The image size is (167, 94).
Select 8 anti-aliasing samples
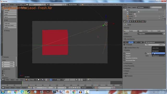pyautogui.click(x=131, y=42)
